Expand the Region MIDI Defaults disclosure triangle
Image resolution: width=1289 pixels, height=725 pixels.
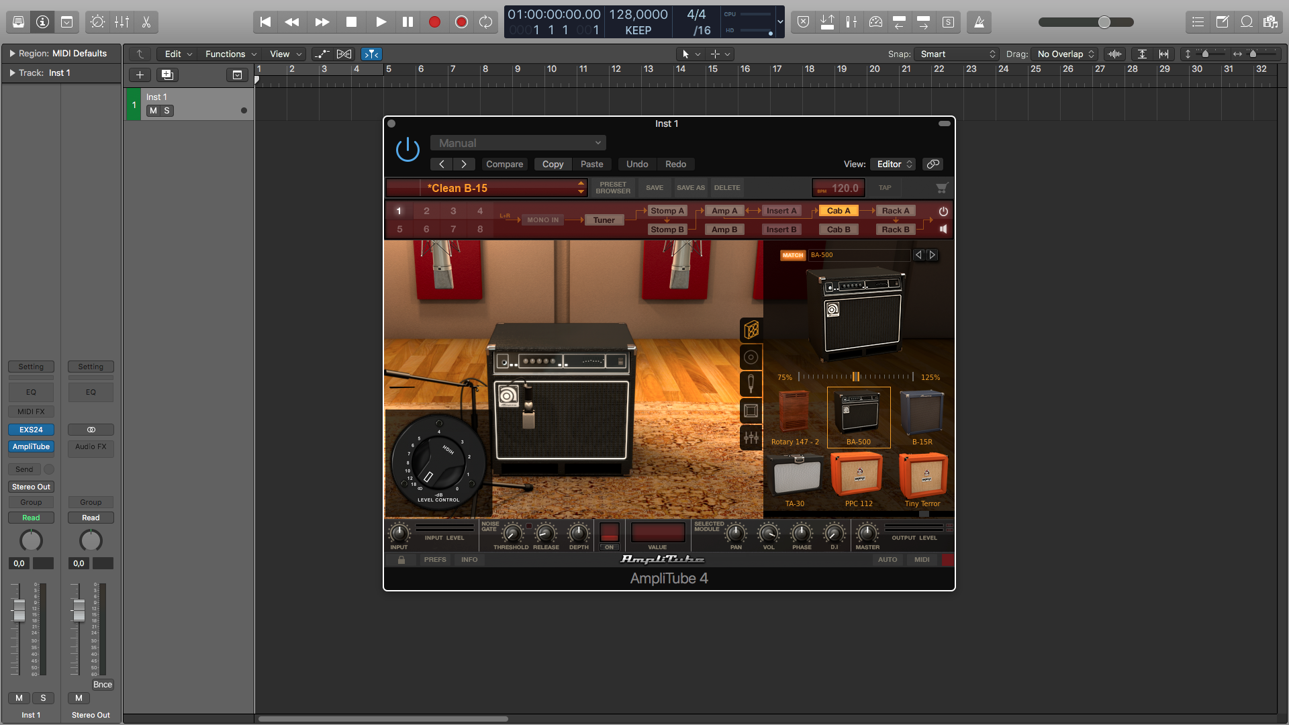[12, 53]
